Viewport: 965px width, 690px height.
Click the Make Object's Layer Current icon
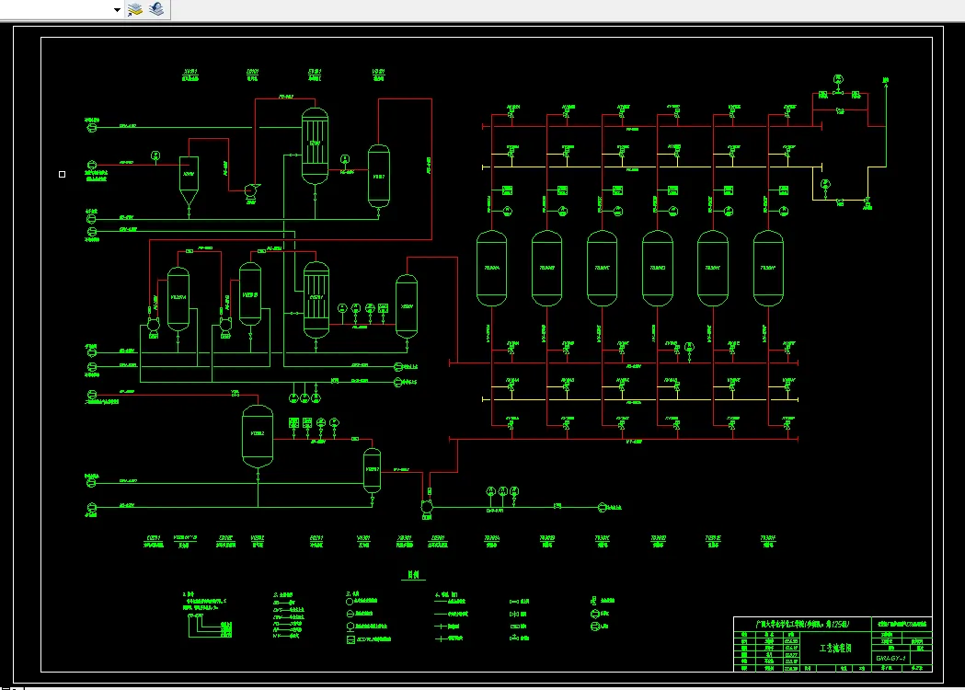click(135, 8)
